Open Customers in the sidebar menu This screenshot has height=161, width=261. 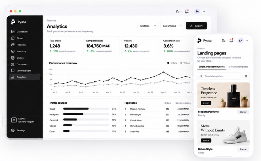coord(25,64)
